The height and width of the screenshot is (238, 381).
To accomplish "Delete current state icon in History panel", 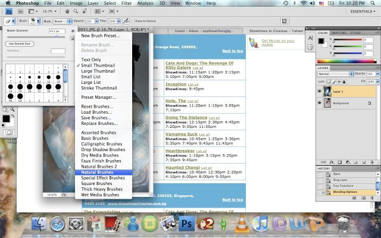I will pyautogui.click(x=371, y=198).
